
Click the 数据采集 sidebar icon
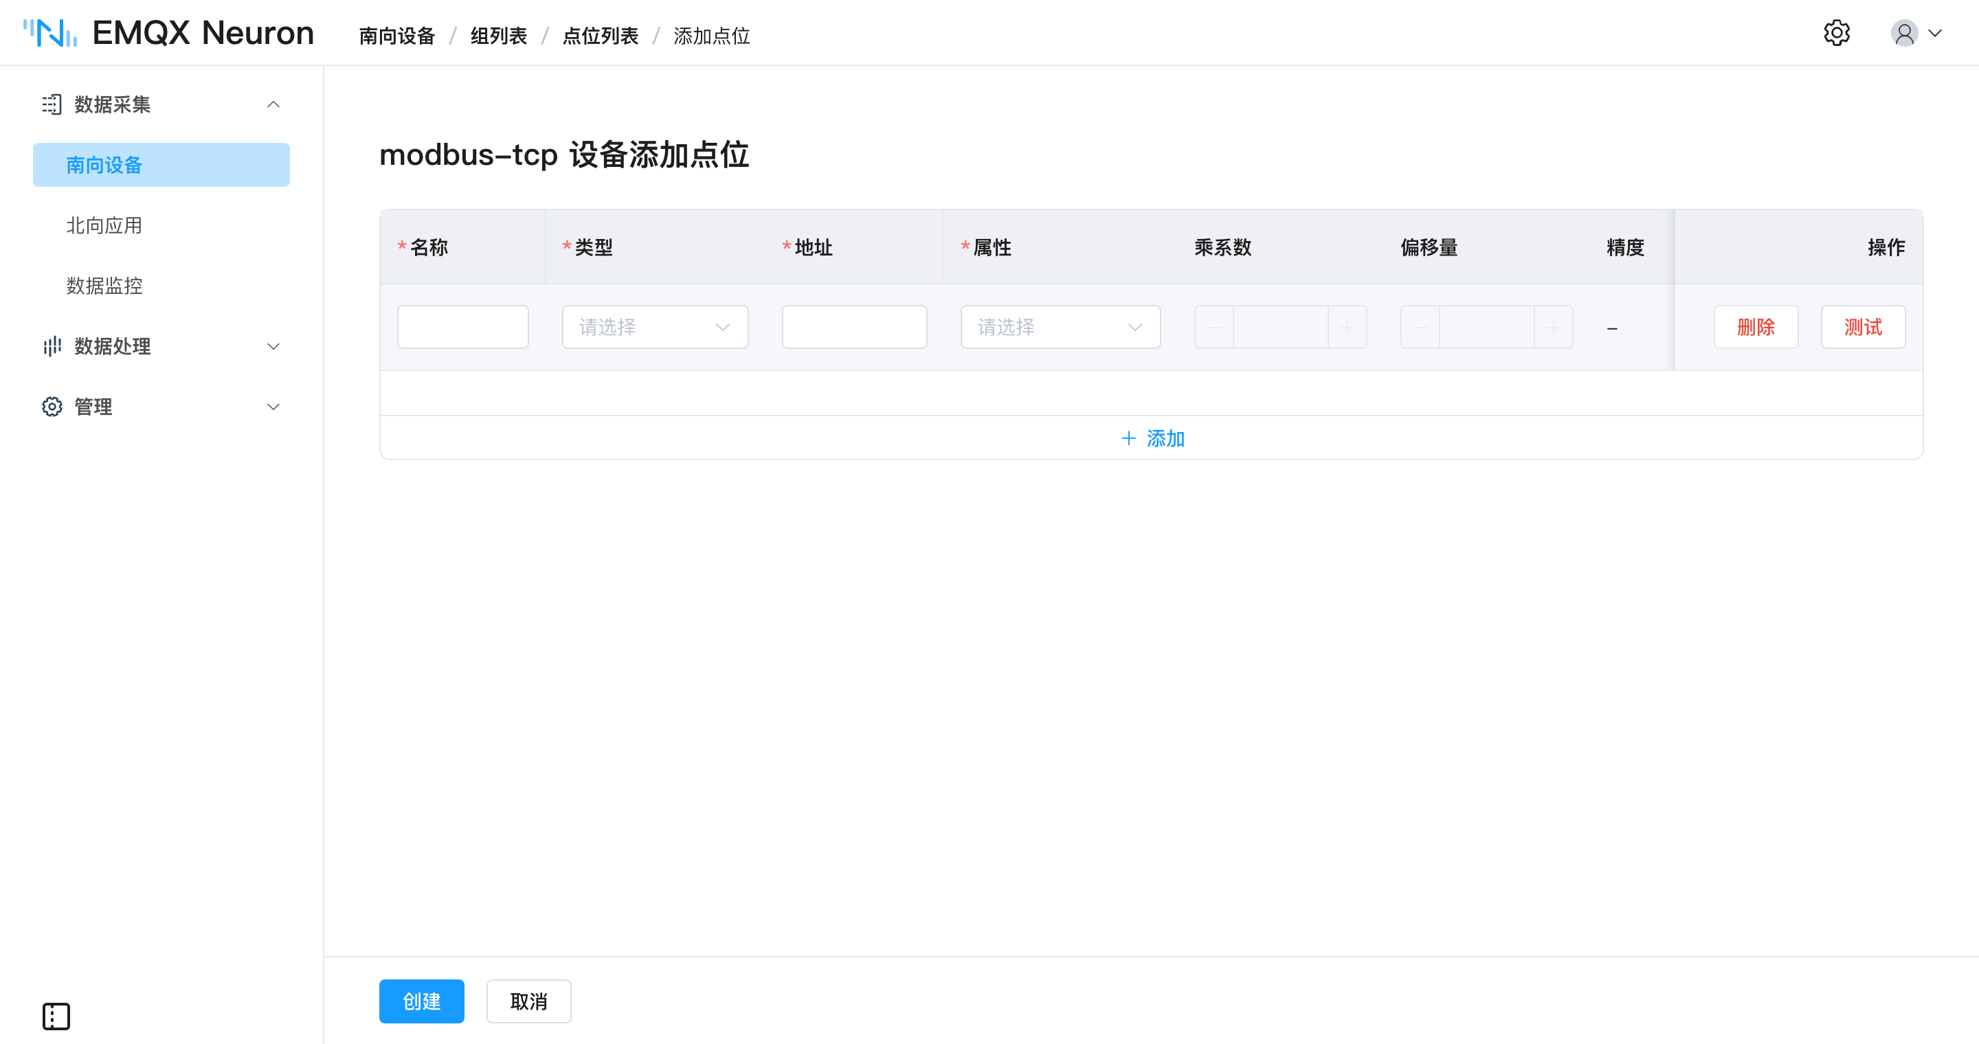52,104
